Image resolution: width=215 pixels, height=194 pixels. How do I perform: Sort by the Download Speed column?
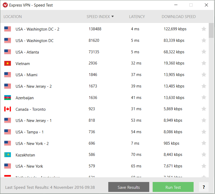point(178,16)
